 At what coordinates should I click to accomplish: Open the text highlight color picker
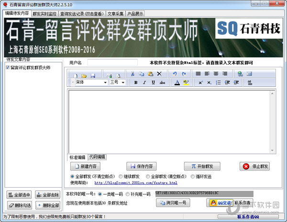pyautogui.click(x=186, y=83)
